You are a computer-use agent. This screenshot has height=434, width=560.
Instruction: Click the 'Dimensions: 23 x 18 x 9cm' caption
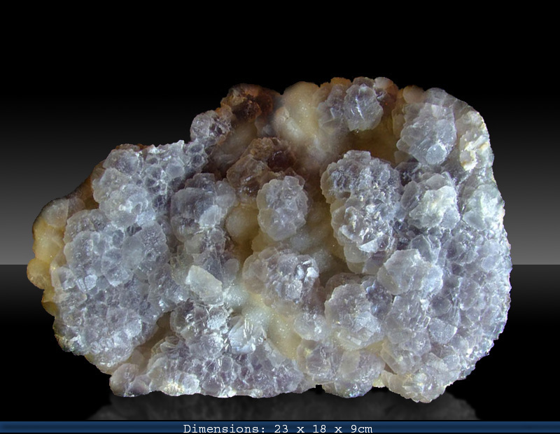click(x=278, y=428)
